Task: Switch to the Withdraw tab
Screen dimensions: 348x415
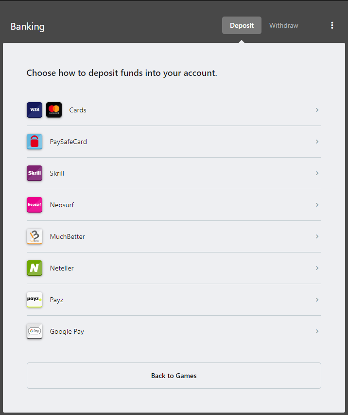Action: point(283,25)
